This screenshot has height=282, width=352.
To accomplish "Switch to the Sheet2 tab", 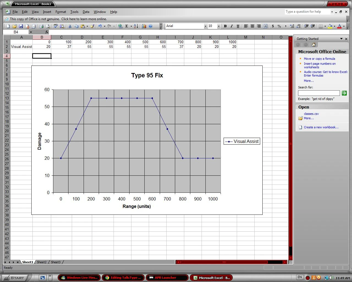I will coord(42,262).
